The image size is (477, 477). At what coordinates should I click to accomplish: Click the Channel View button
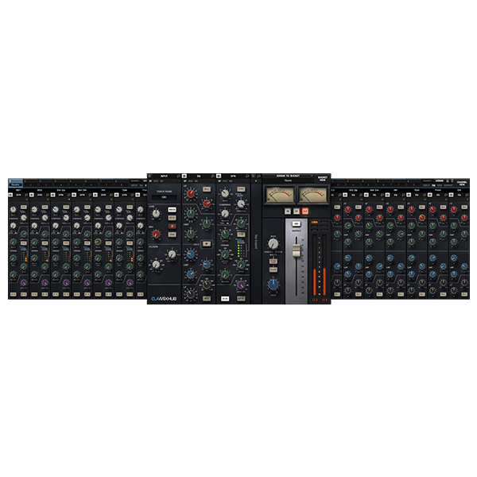[461, 181]
